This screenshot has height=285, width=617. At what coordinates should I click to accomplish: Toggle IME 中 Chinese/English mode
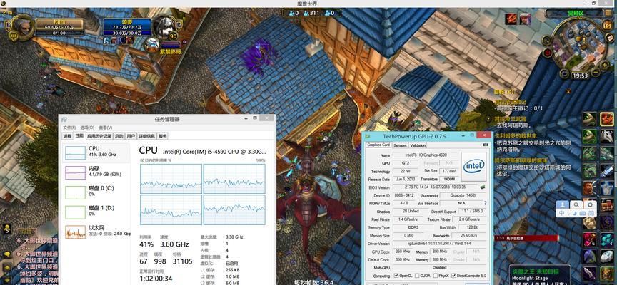(x=562, y=213)
